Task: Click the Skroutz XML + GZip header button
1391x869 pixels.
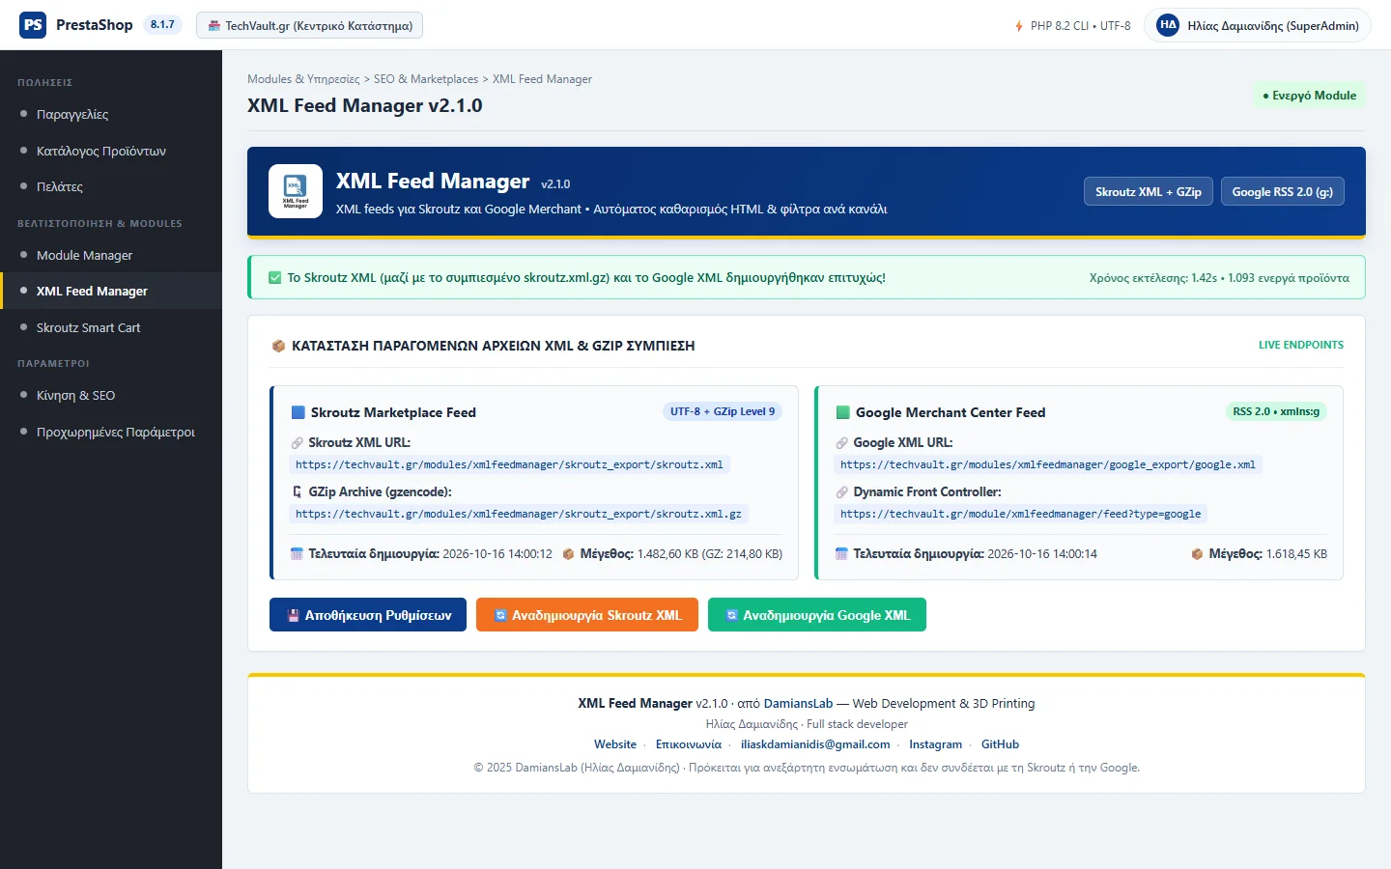Action: click(x=1149, y=191)
